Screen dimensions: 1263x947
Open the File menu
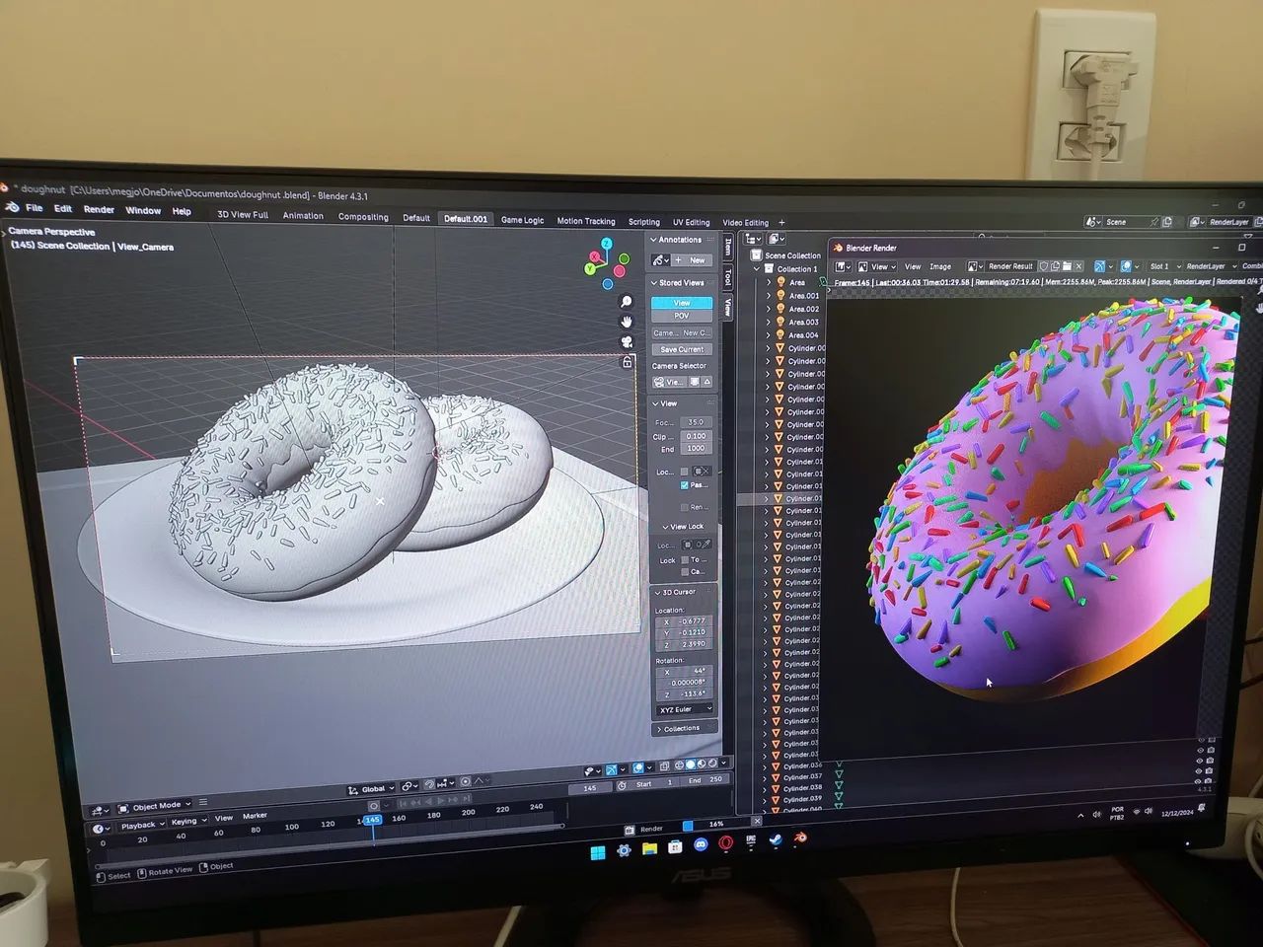pyautogui.click(x=35, y=208)
